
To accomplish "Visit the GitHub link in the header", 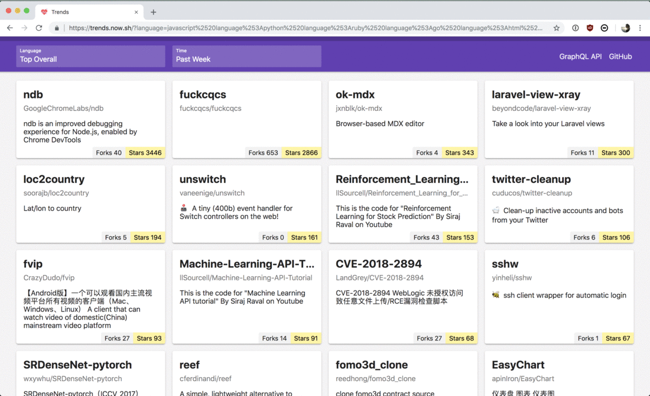I will [x=620, y=57].
